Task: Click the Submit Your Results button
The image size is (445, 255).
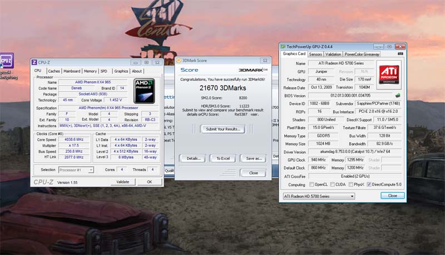Action: [x=223, y=129]
